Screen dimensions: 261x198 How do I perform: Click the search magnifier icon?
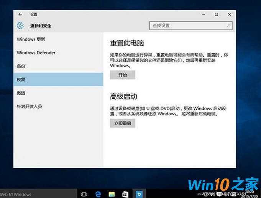[228, 25]
